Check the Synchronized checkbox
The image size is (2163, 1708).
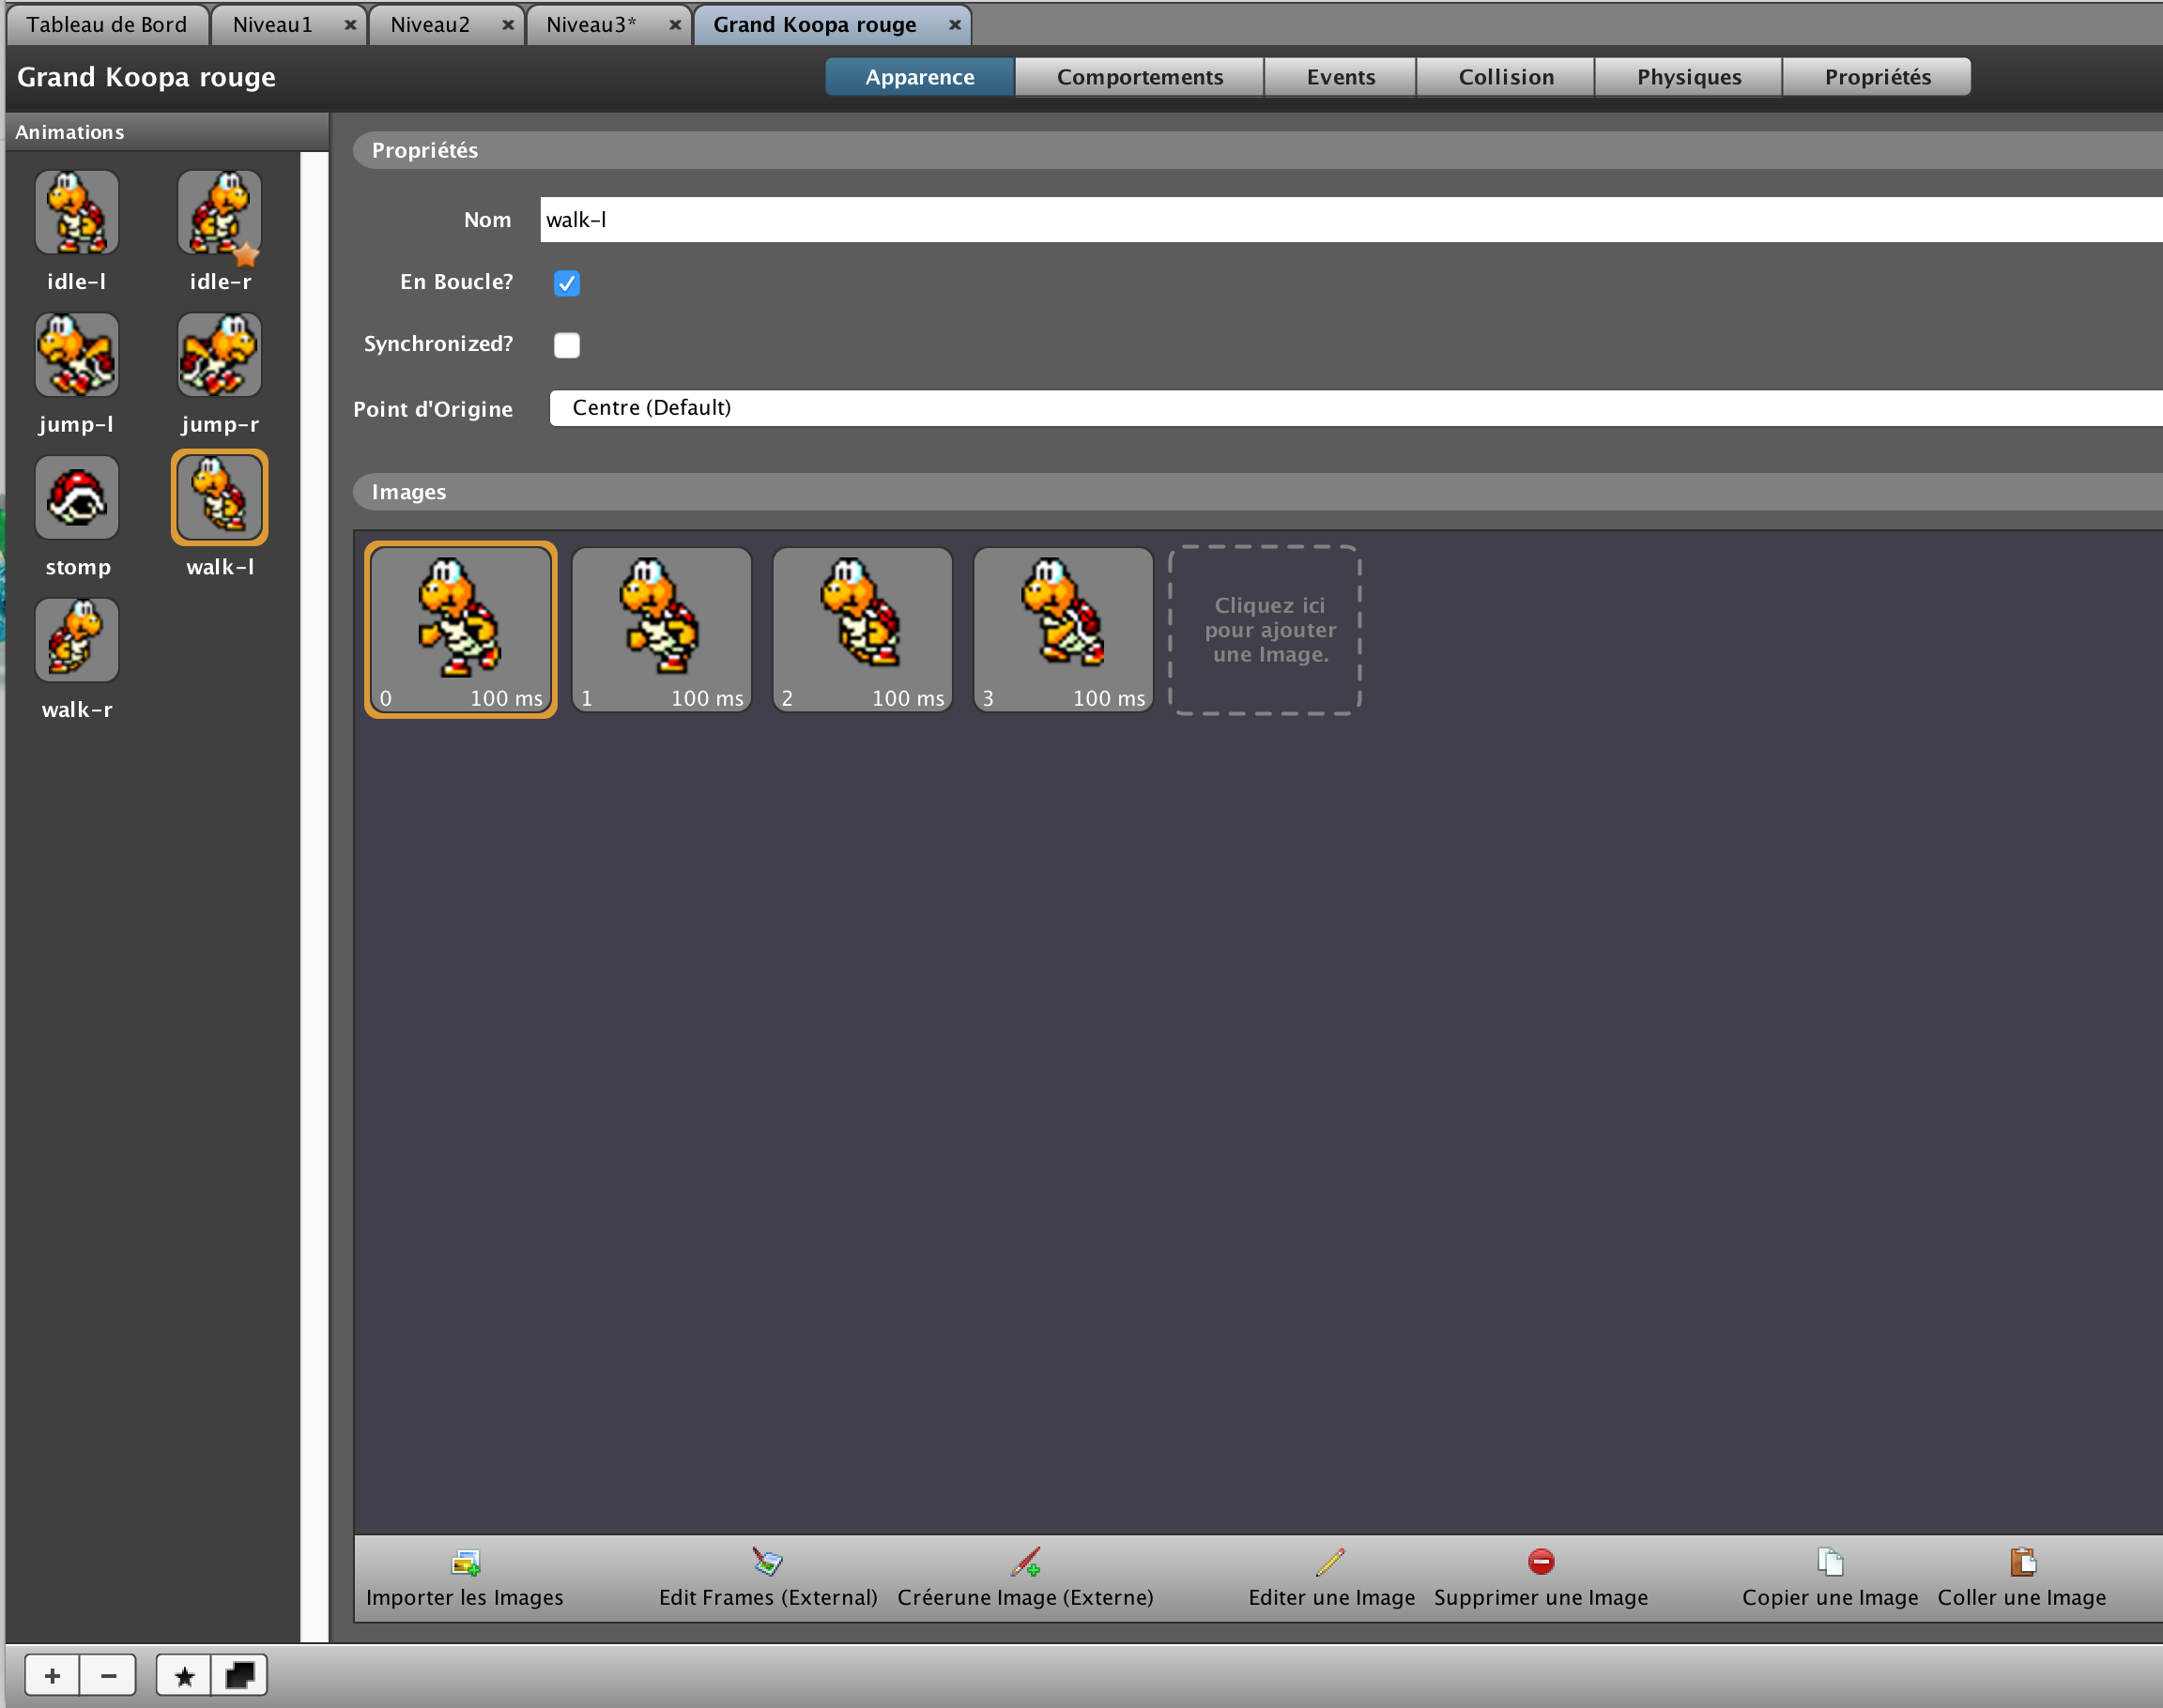point(567,345)
